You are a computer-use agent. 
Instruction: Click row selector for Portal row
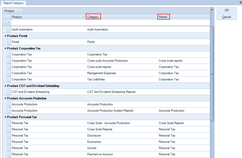[9, 42]
